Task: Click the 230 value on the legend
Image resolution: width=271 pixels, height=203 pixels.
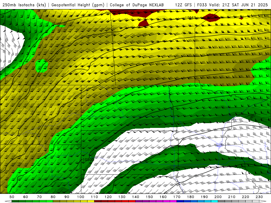Action: pos(259,197)
